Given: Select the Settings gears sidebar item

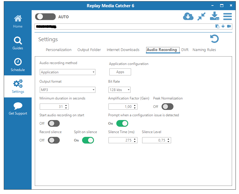Looking at the screenshot, I should coord(18,86).
